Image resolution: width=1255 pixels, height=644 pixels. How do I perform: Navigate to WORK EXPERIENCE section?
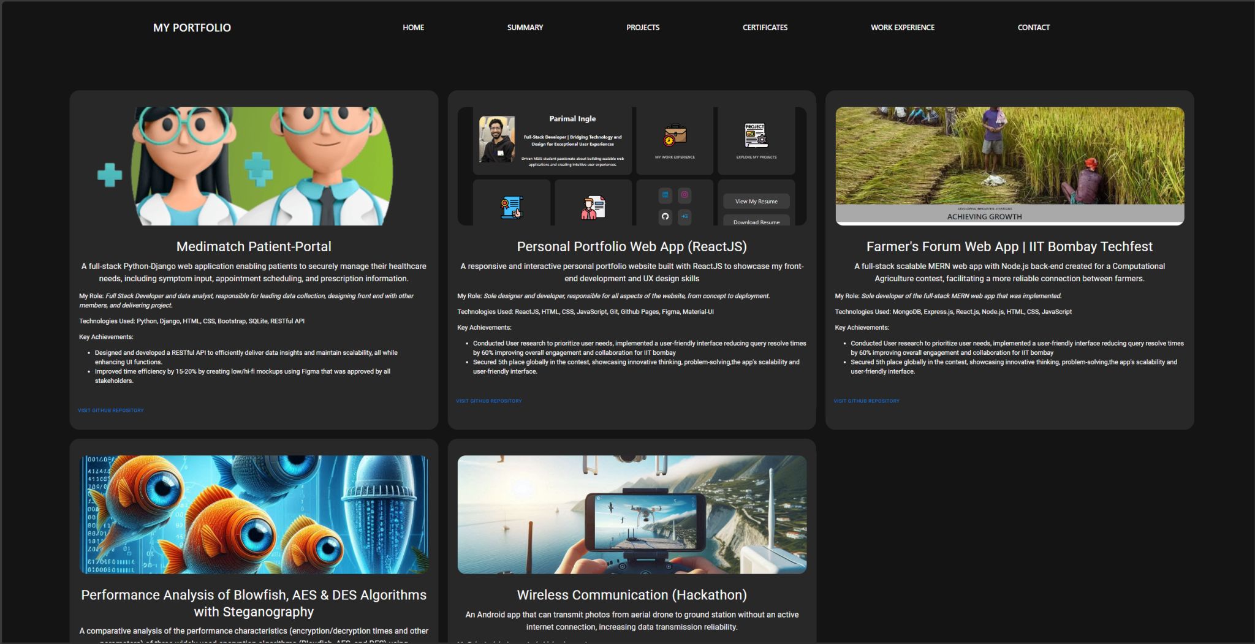point(903,28)
